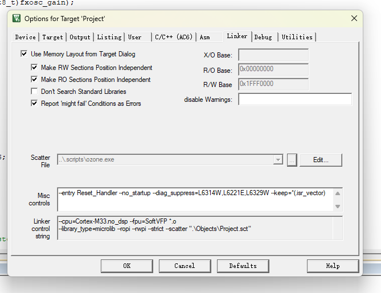Toggle Report 'might fail' Conditions as Errors

click(34, 103)
